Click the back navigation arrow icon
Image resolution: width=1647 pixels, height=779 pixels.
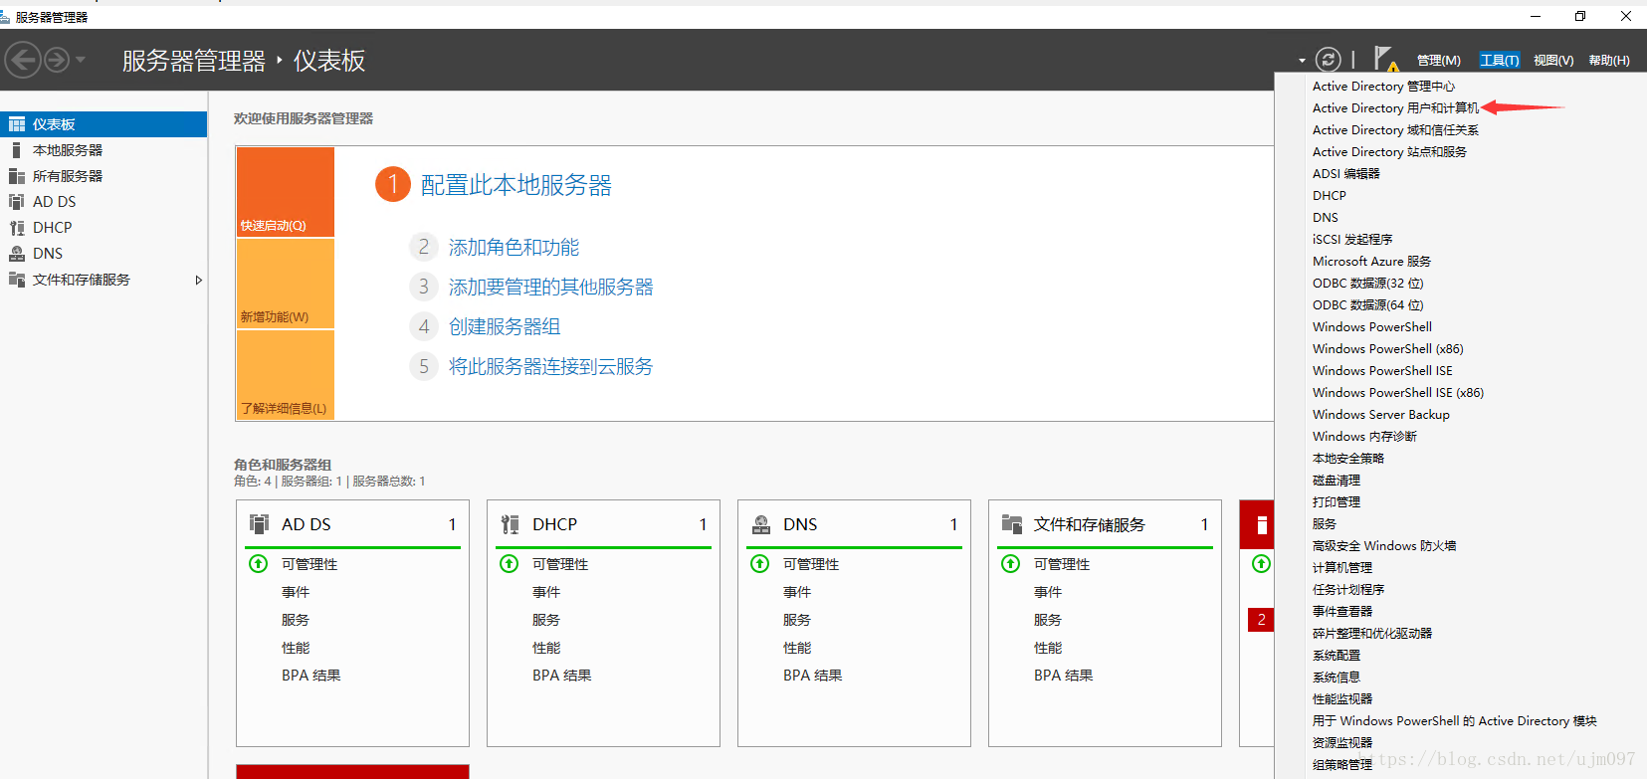pyautogui.click(x=24, y=61)
